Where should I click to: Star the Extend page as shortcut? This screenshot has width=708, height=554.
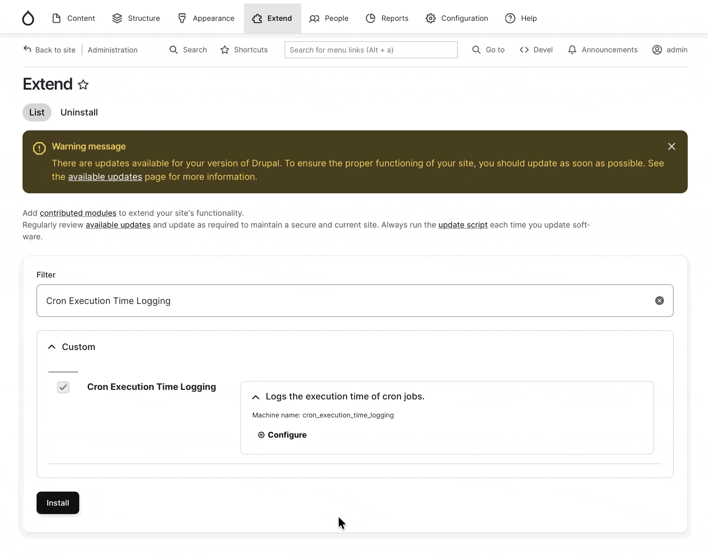click(83, 85)
